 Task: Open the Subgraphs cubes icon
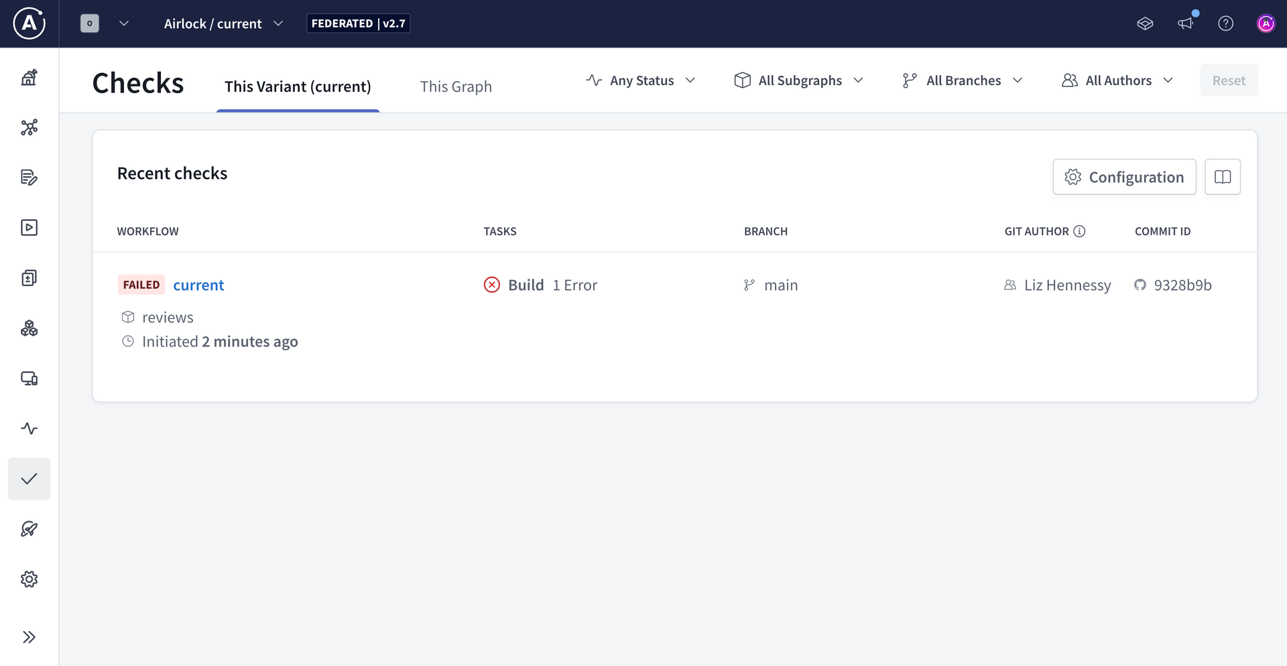click(x=29, y=328)
